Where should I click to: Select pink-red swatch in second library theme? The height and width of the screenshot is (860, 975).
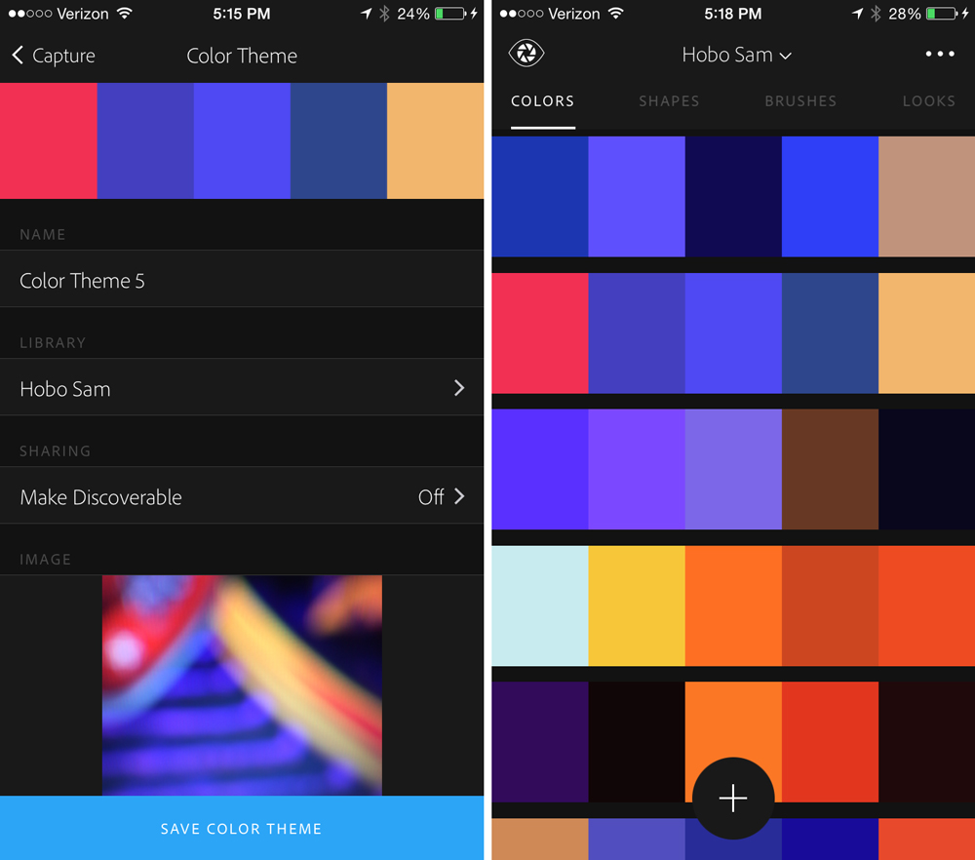[540, 332]
